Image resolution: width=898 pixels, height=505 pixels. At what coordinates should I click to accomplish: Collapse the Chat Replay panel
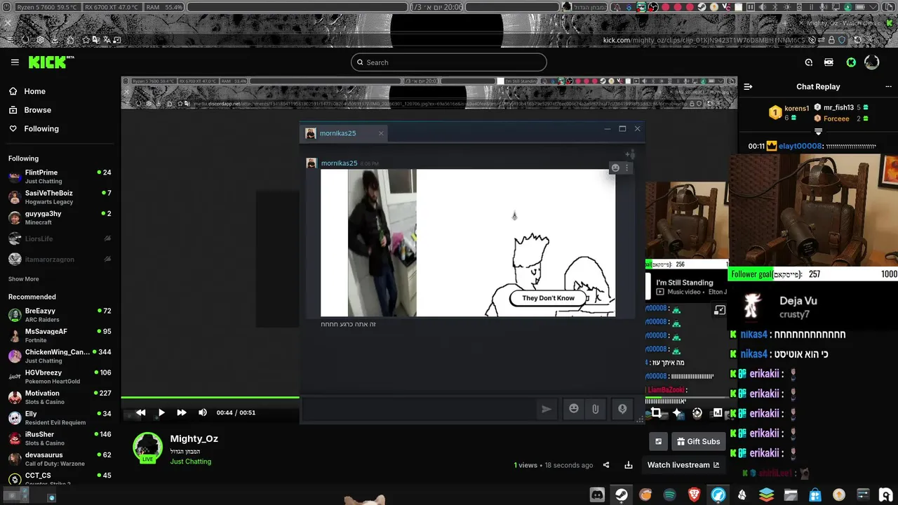coord(748,87)
